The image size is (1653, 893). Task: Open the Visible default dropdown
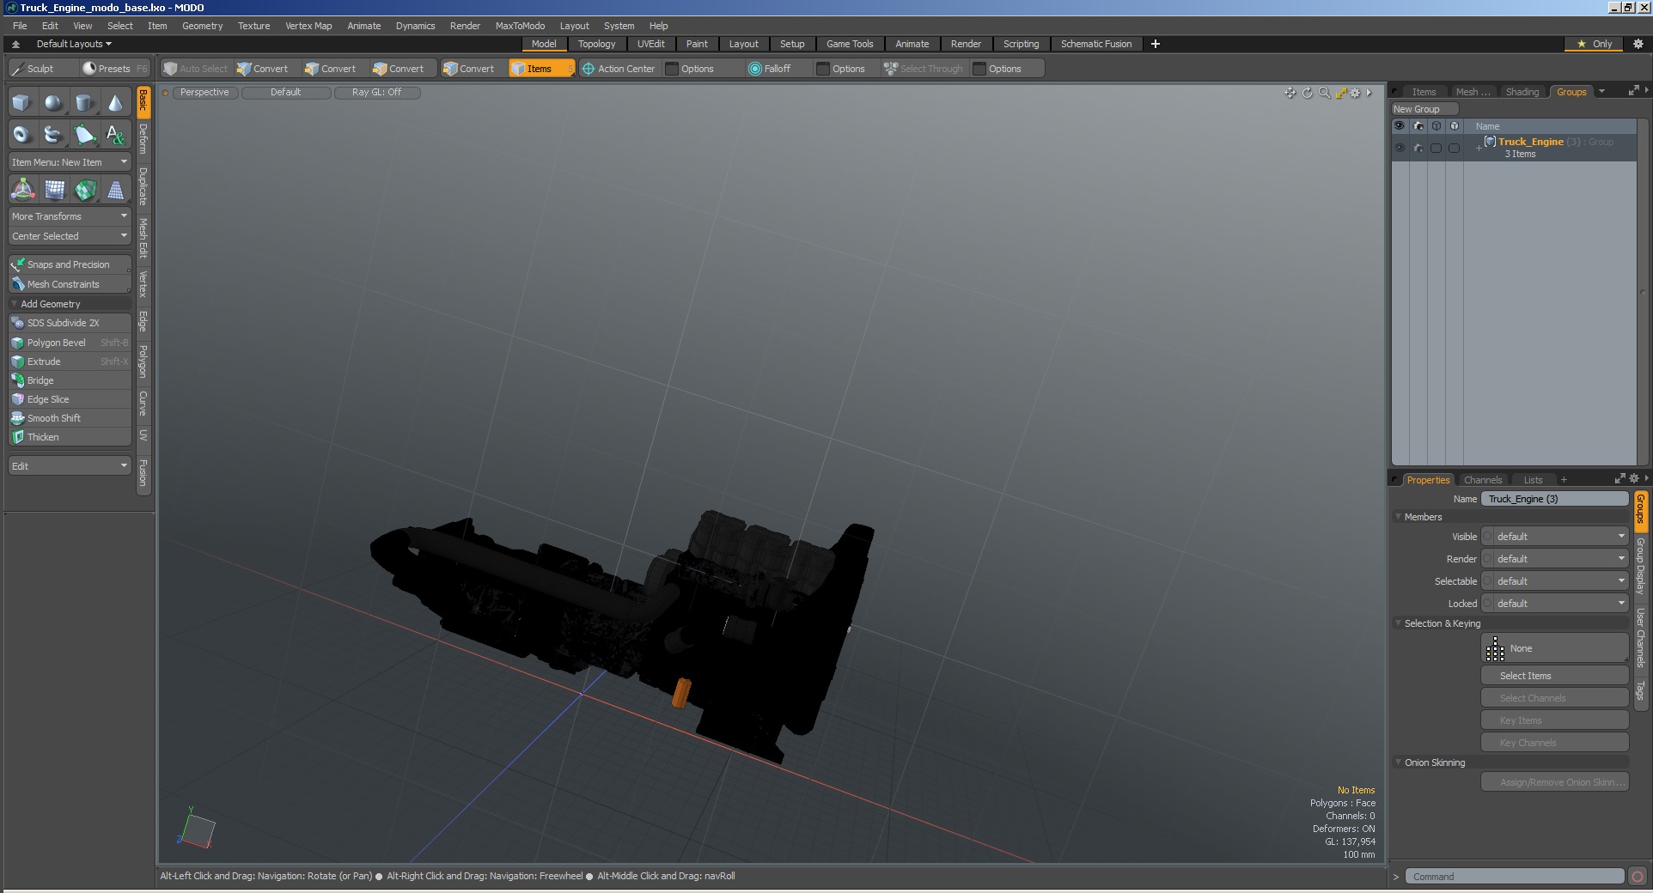coord(1555,537)
